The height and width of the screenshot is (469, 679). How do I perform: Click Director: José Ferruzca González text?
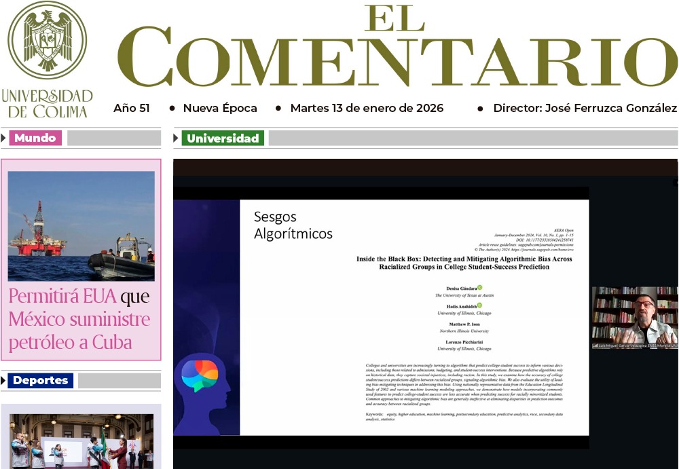coord(585,108)
